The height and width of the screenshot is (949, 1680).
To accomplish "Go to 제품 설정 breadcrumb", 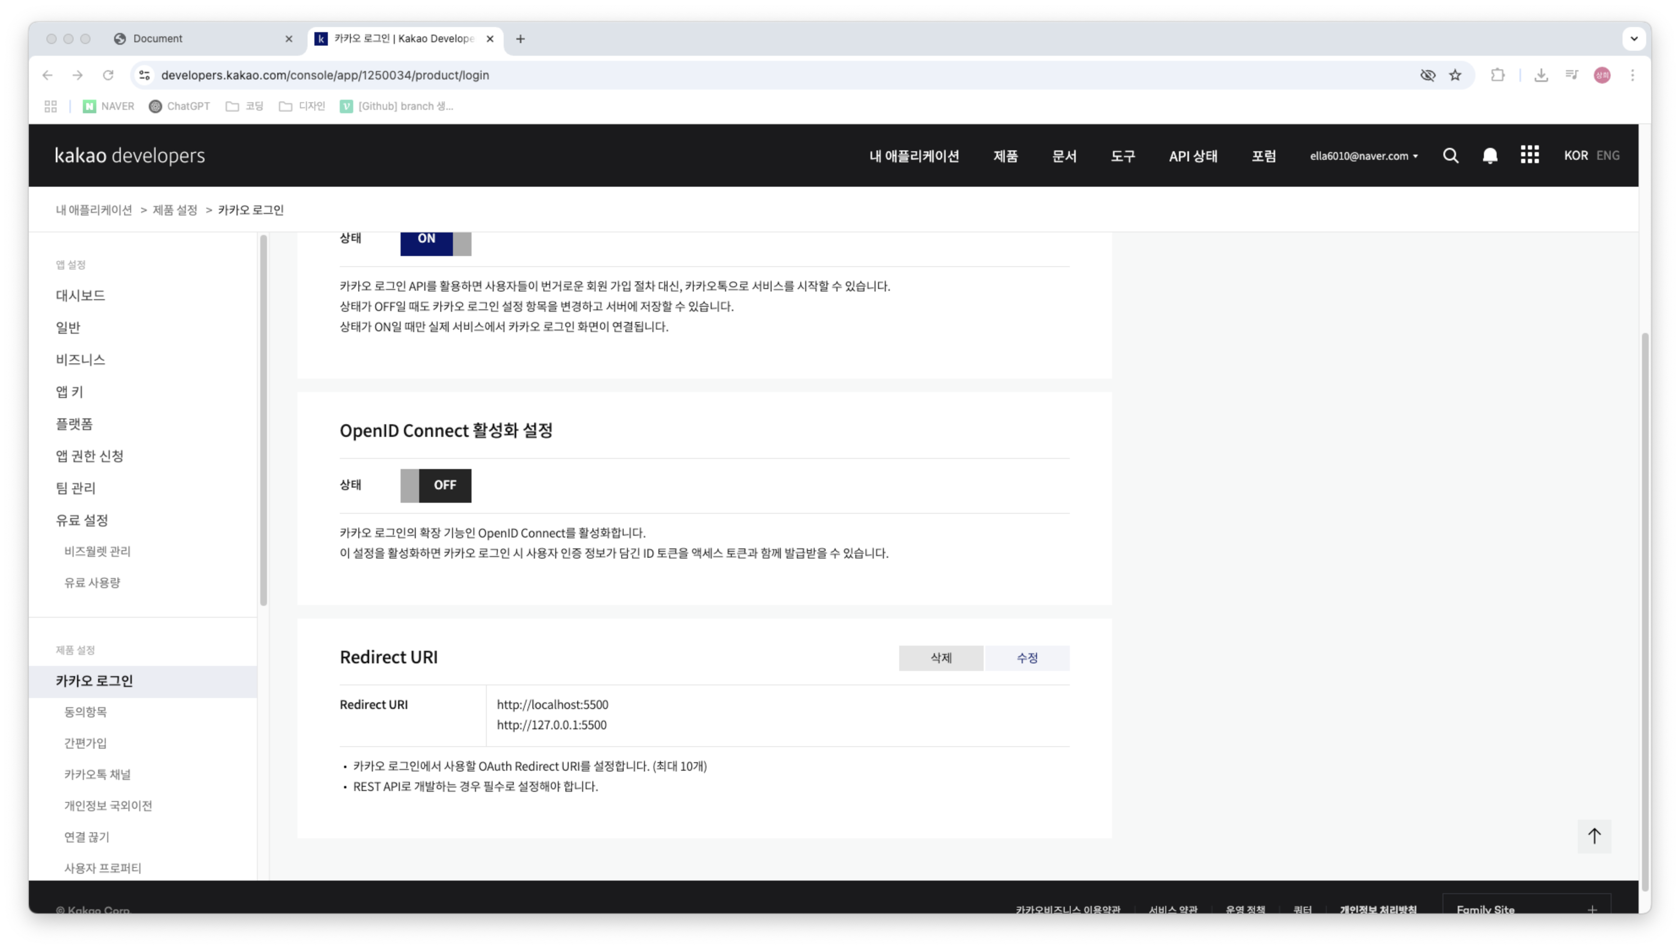I will pos(175,210).
